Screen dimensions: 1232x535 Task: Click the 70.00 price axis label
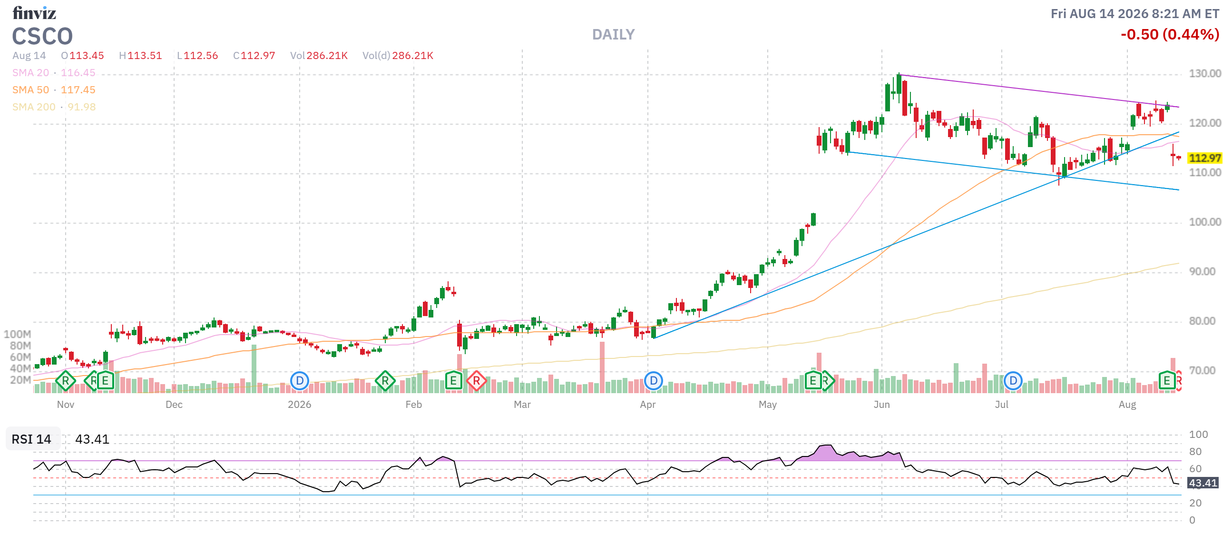(1202, 370)
